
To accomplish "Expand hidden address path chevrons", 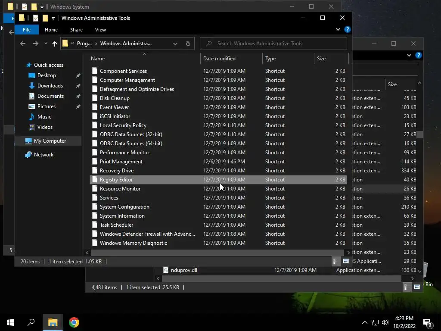I will pyautogui.click(x=72, y=44).
